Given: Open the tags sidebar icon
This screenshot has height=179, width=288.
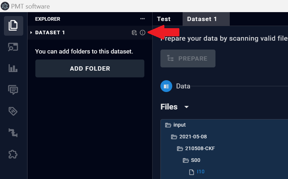Looking at the screenshot, I should tap(14, 111).
